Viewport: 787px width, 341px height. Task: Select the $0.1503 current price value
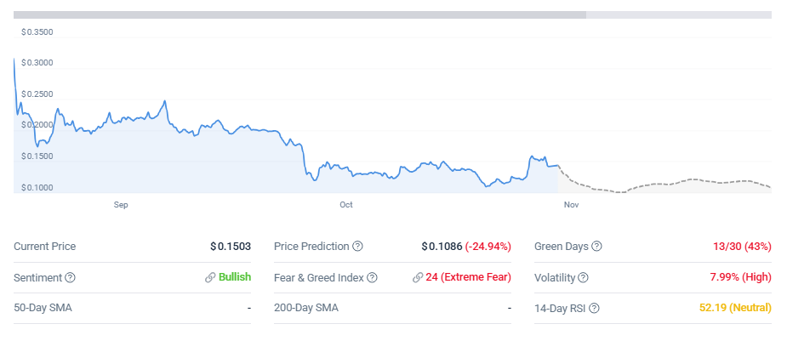tap(231, 247)
